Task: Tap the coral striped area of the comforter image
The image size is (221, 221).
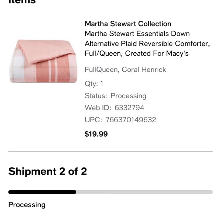Action: pyautogui.click(x=53, y=71)
